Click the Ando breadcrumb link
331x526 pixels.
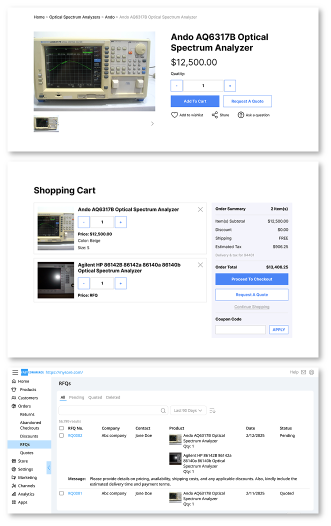(x=109, y=17)
